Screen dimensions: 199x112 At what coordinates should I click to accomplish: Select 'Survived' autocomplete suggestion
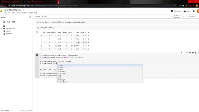(99, 82)
